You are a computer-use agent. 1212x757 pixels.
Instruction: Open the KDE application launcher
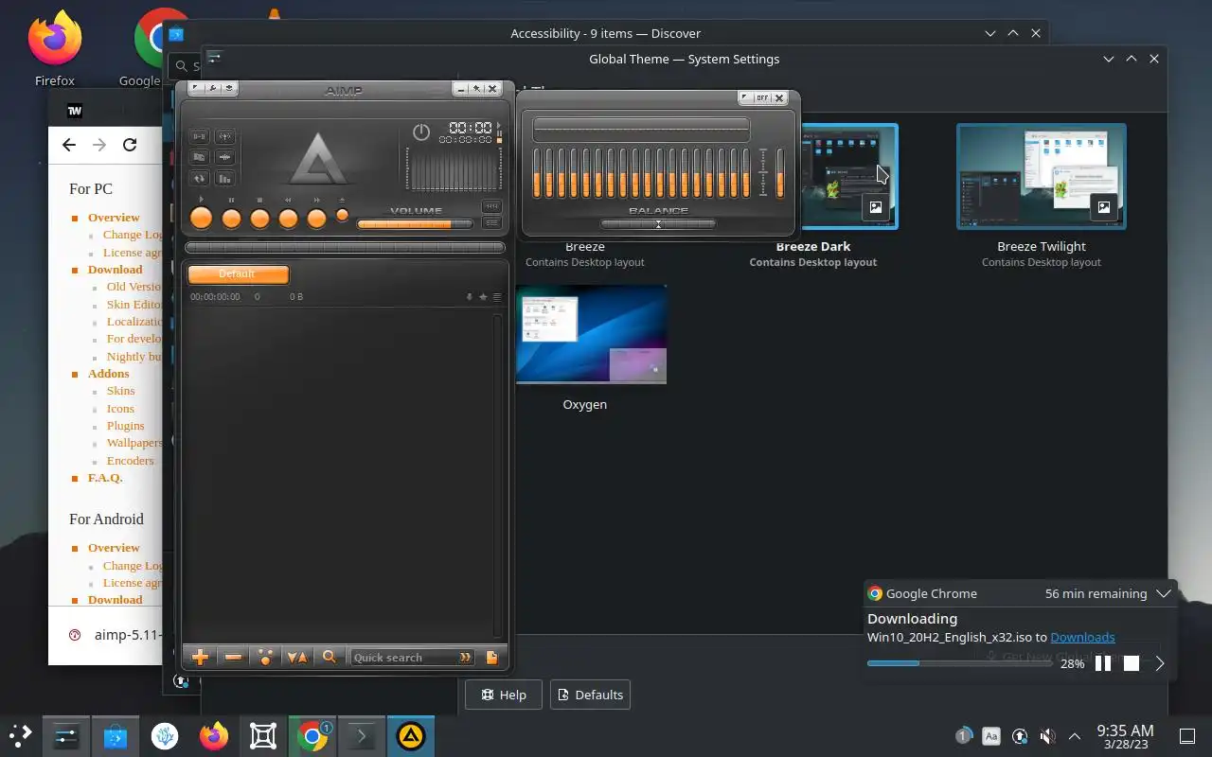(20, 735)
